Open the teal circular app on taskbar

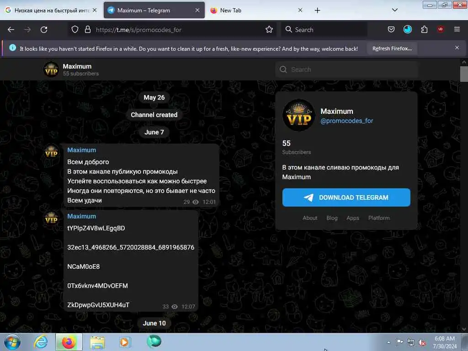tap(154, 341)
